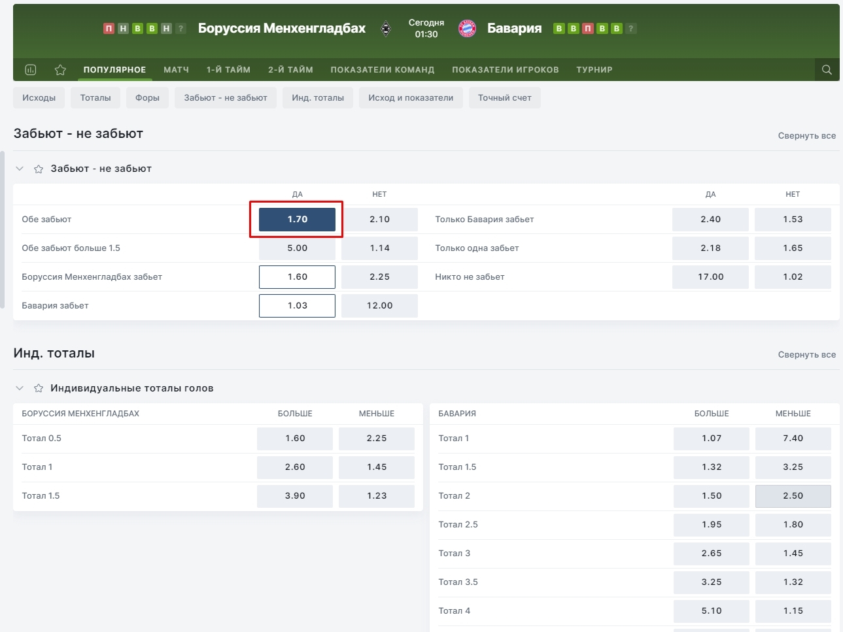Viewport: 843px width, 632px height.
Task: Filter by Форы chip
Action: coord(147,98)
